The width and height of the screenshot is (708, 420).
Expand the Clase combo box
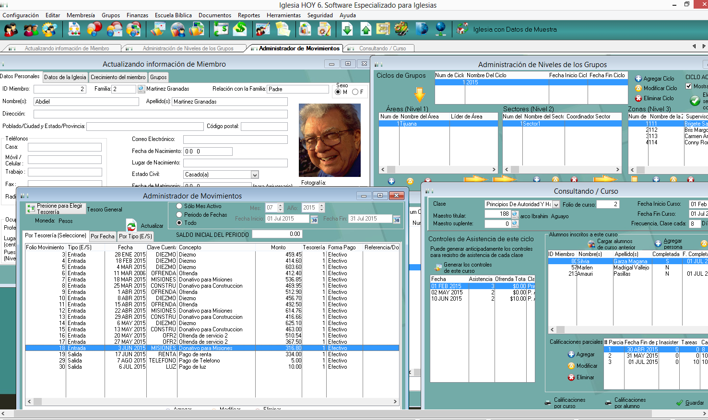(556, 205)
